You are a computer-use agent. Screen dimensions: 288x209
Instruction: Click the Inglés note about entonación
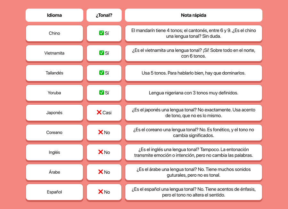(193, 152)
